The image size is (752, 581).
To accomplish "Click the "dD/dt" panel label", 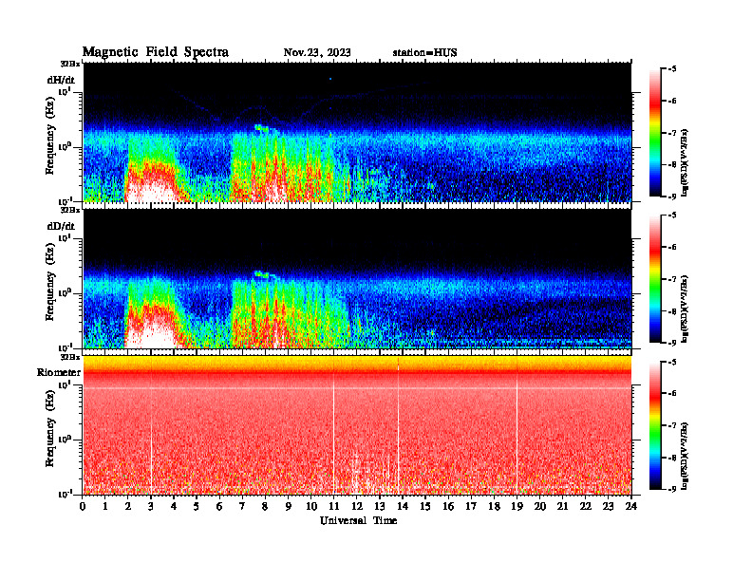I will tap(61, 226).
